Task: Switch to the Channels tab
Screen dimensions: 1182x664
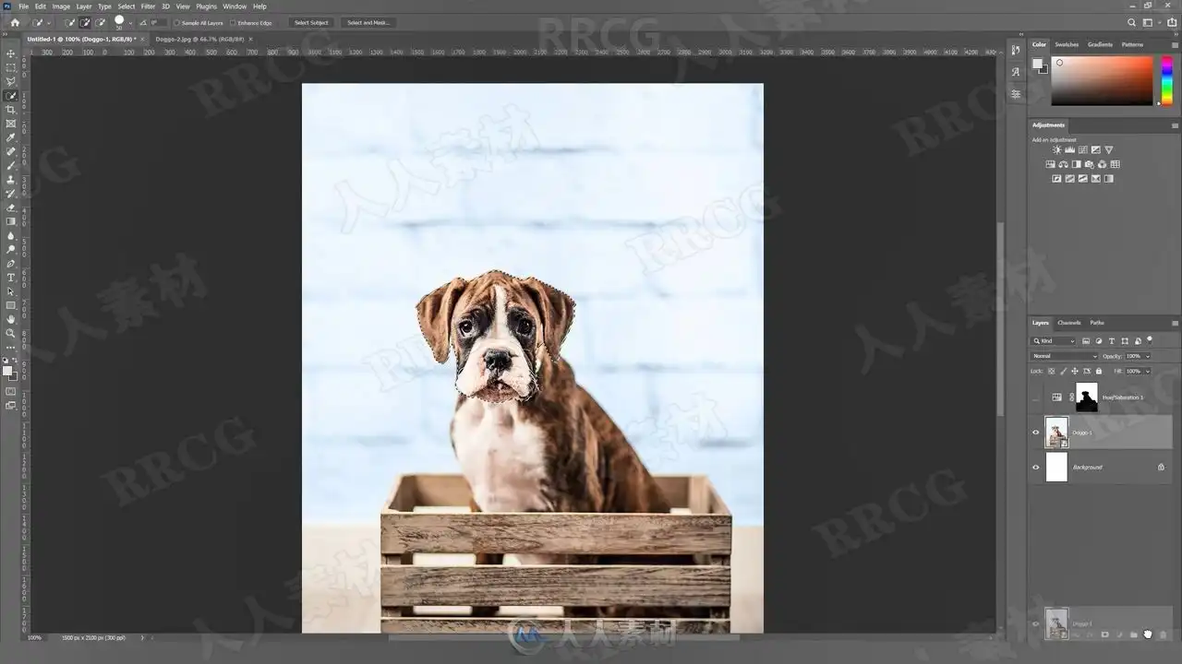Action: coord(1069,323)
